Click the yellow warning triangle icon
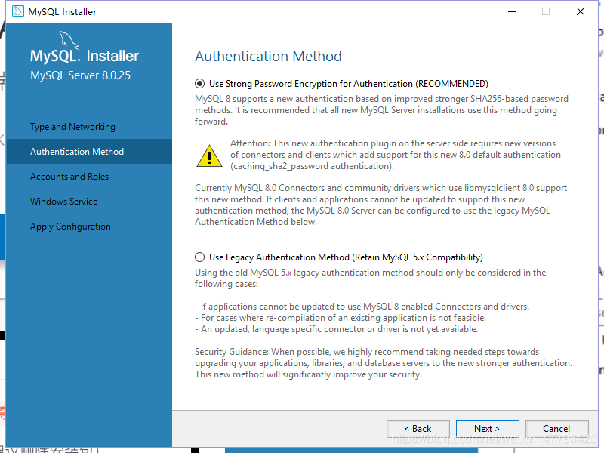 coord(209,156)
